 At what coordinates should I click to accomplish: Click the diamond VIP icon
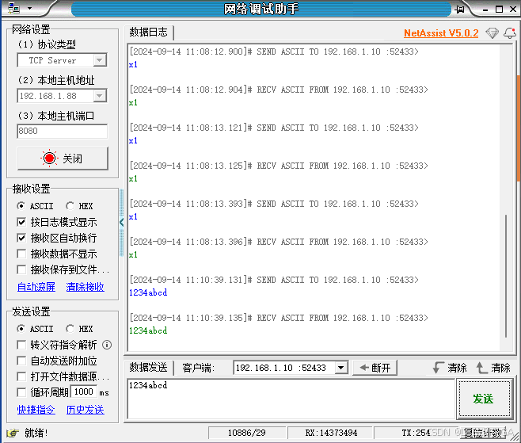(492, 32)
